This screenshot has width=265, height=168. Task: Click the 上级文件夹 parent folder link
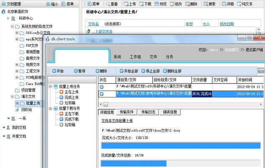click(x=101, y=31)
